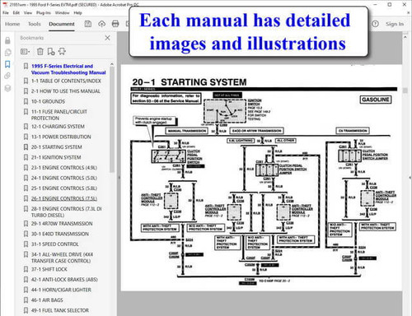Open bookmark 34-1 All-Wheel Drive (4X4 Transfer Case Control)
412x316 pixels.
(62, 258)
